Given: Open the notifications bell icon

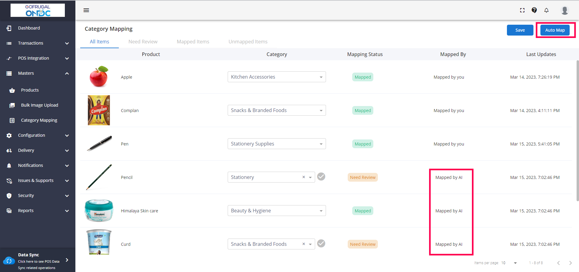Looking at the screenshot, I should click(x=546, y=10).
